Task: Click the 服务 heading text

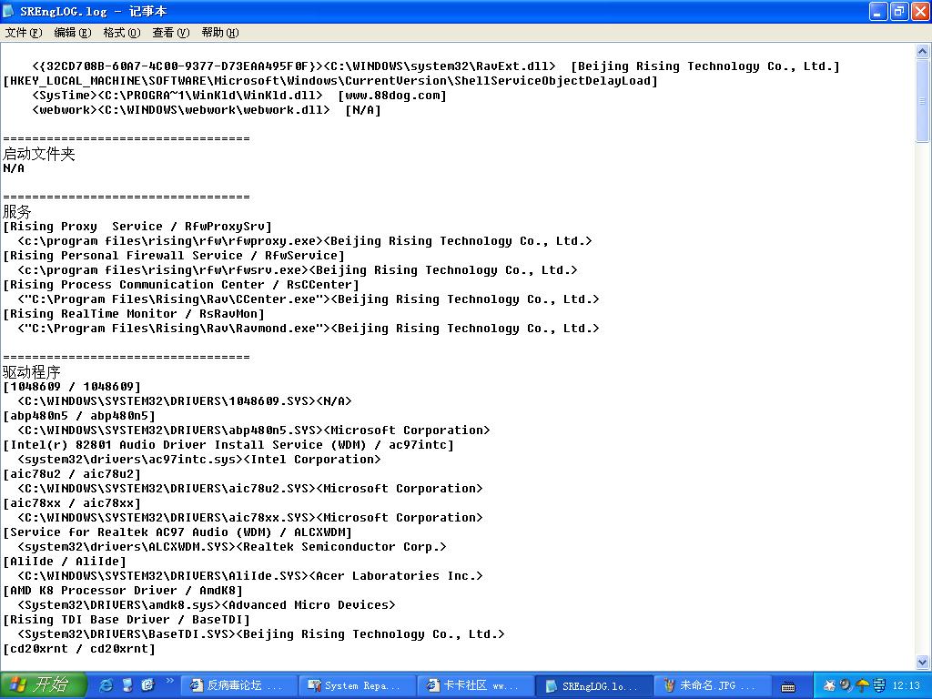Action: pyautogui.click(x=16, y=211)
